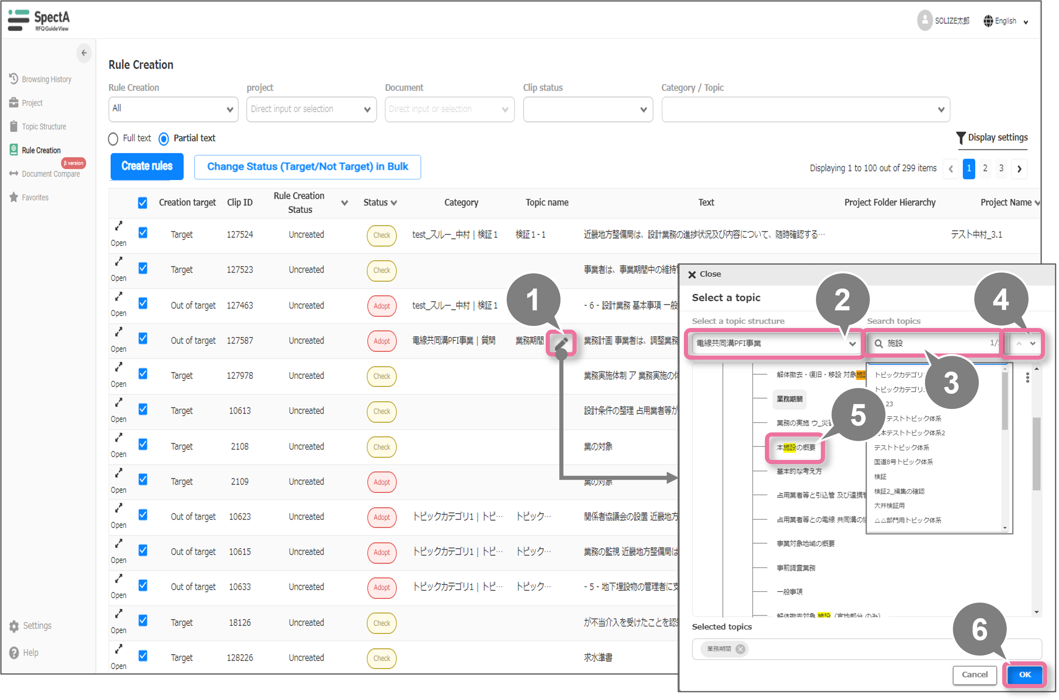Switch to results page 2
Image resolution: width=1059 pixels, height=700 pixels.
coord(985,168)
